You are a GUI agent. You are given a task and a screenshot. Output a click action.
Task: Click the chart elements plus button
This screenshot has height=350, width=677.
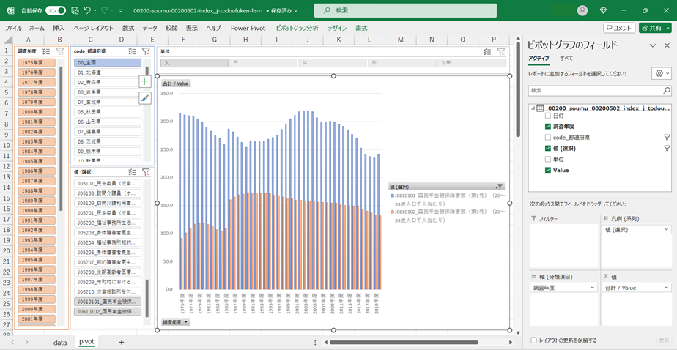click(x=145, y=82)
